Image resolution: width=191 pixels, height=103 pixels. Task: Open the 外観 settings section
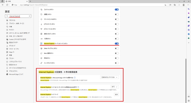coord(11,27)
